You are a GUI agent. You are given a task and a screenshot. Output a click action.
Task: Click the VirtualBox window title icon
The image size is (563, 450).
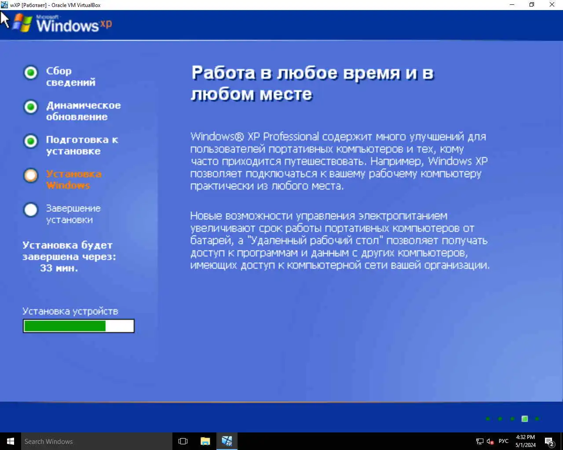(4, 5)
